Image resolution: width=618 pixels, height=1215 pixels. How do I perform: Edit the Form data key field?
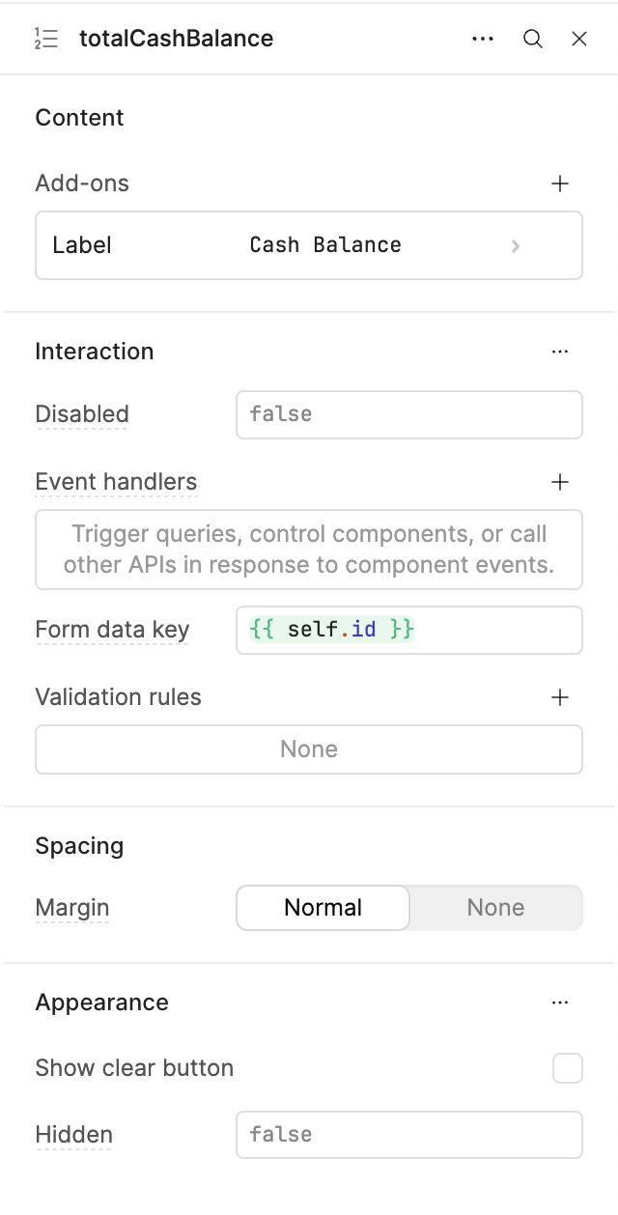click(408, 630)
